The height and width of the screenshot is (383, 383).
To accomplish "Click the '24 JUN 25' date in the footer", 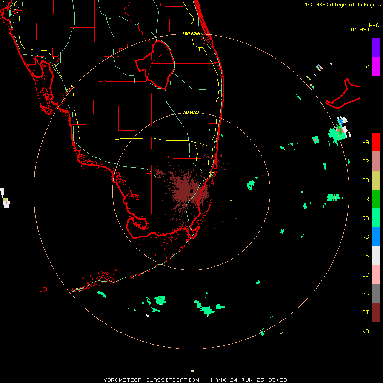I will 247,380.
